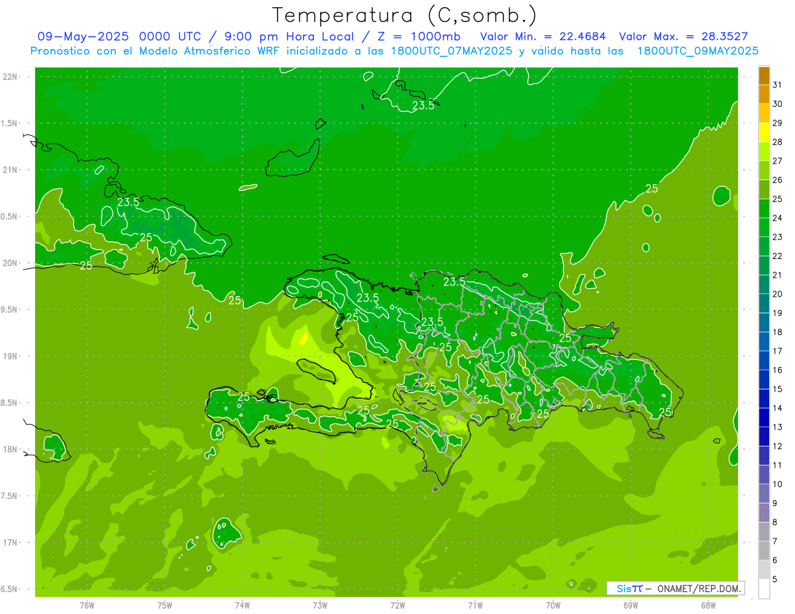Screen dimensions: 795x614
Task: Click the teal color bar segment between 19 and 20
Action: click(765, 303)
